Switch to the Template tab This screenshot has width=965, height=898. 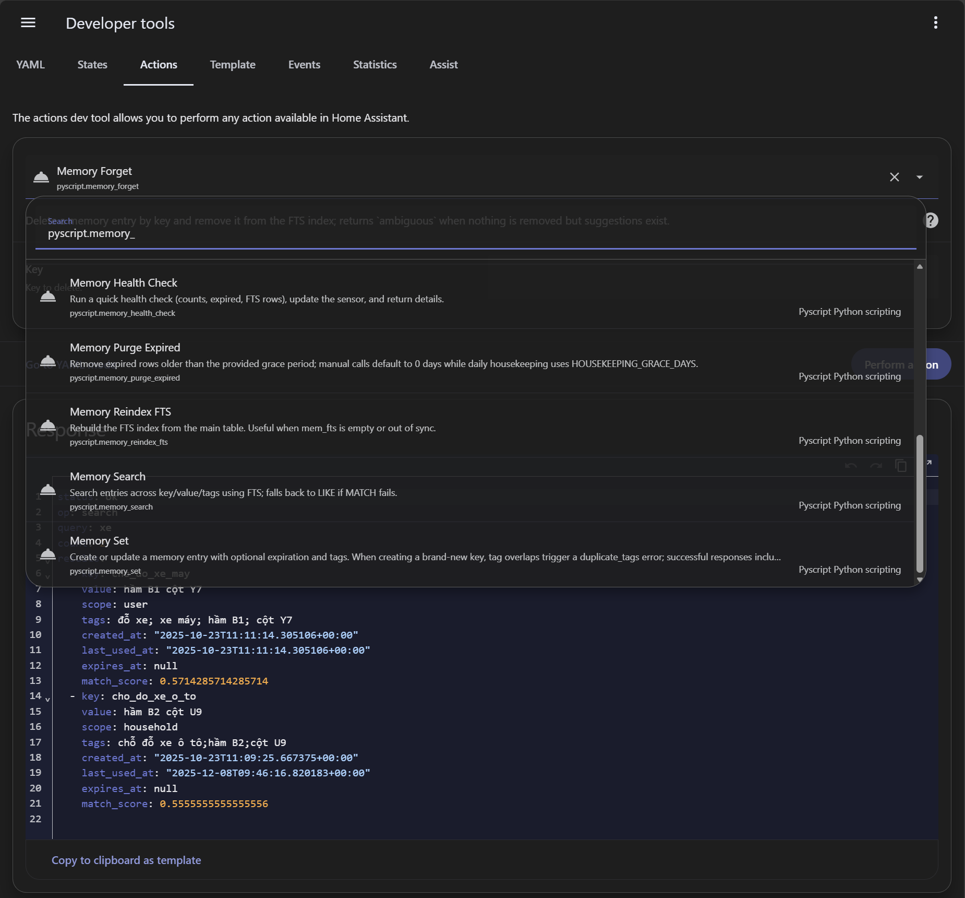coord(233,65)
